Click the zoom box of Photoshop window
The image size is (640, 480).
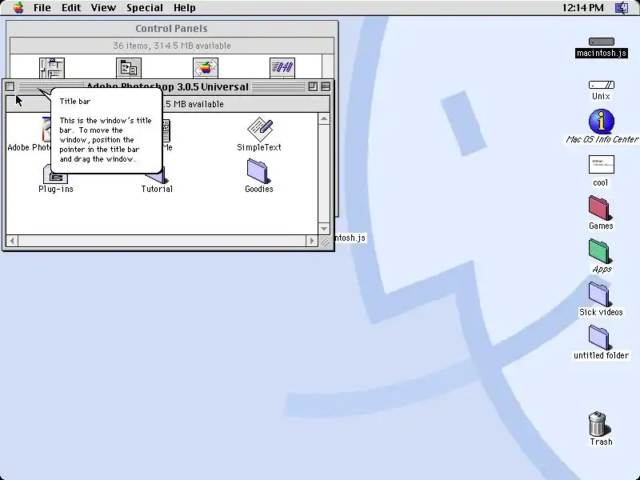[313, 86]
